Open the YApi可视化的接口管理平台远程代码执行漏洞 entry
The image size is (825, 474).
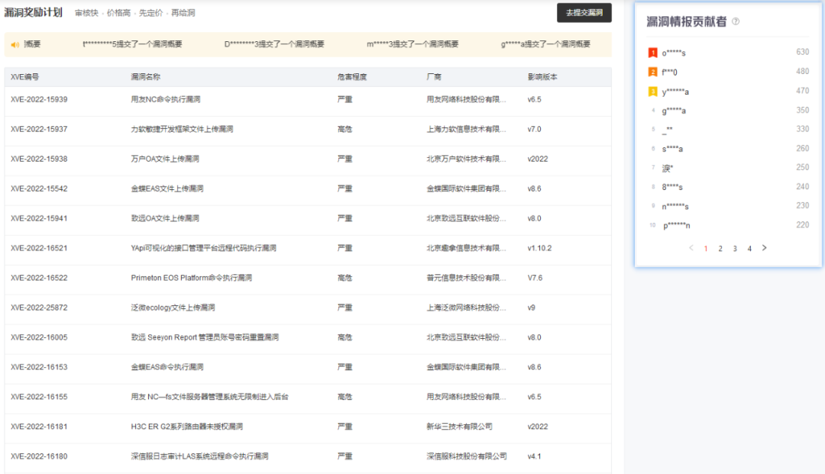tap(203, 248)
